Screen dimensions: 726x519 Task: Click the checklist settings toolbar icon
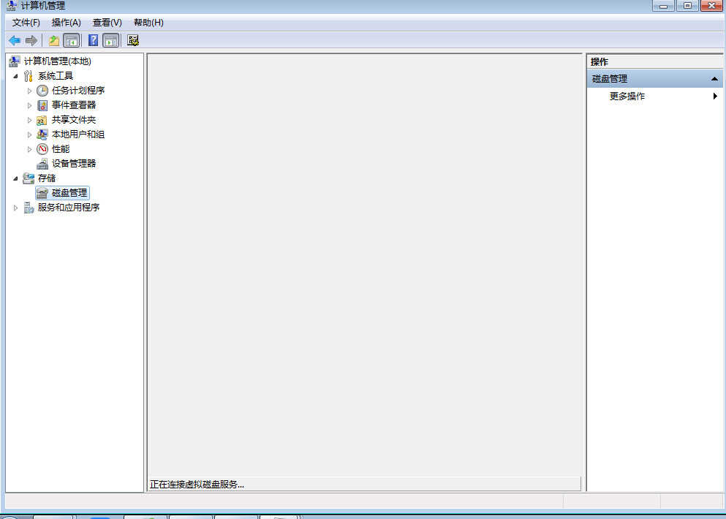(x=133, y=41)
